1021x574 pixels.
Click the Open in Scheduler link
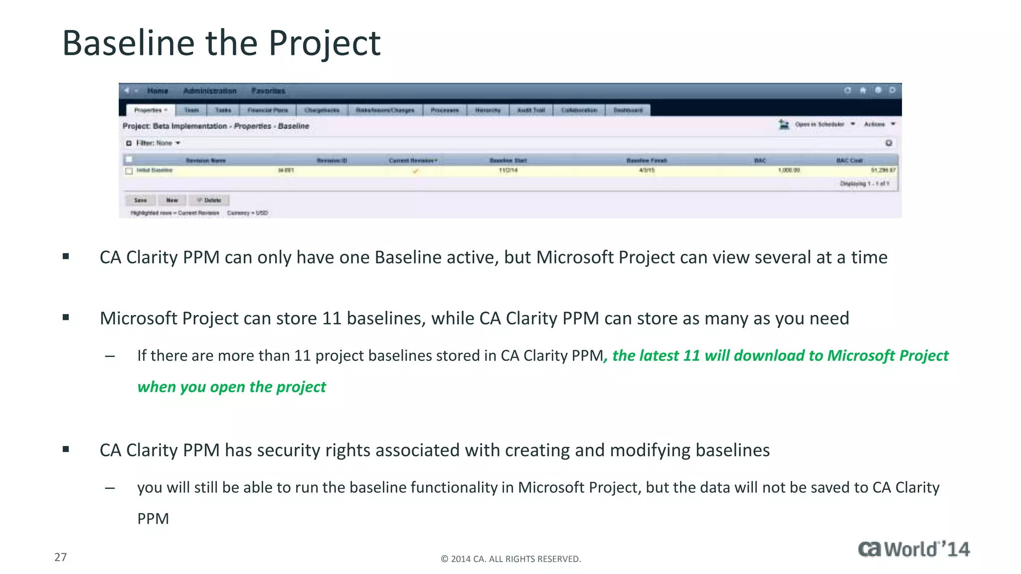819,124
